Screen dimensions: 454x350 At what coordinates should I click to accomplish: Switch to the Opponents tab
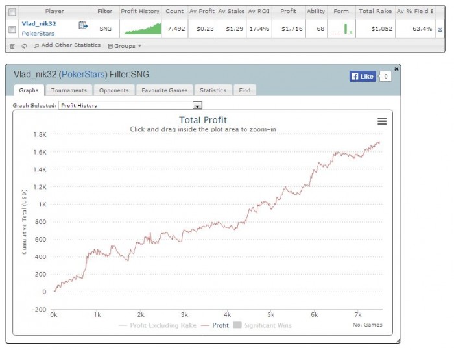point(113,90)
